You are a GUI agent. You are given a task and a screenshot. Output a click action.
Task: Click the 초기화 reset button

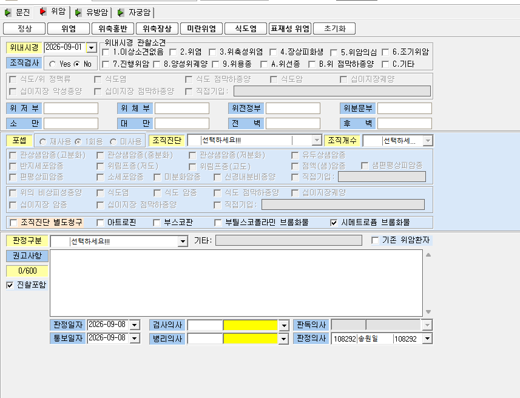click(334, 29)
